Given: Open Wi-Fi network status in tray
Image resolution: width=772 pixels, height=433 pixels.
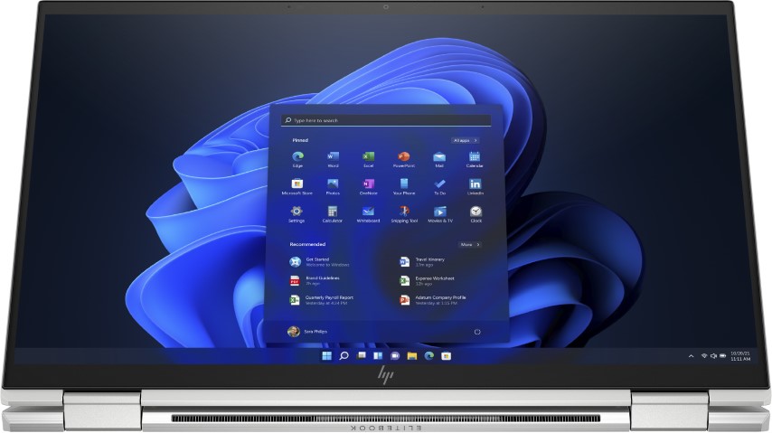Looking at the screenshot, I should [x=704, y=355].
